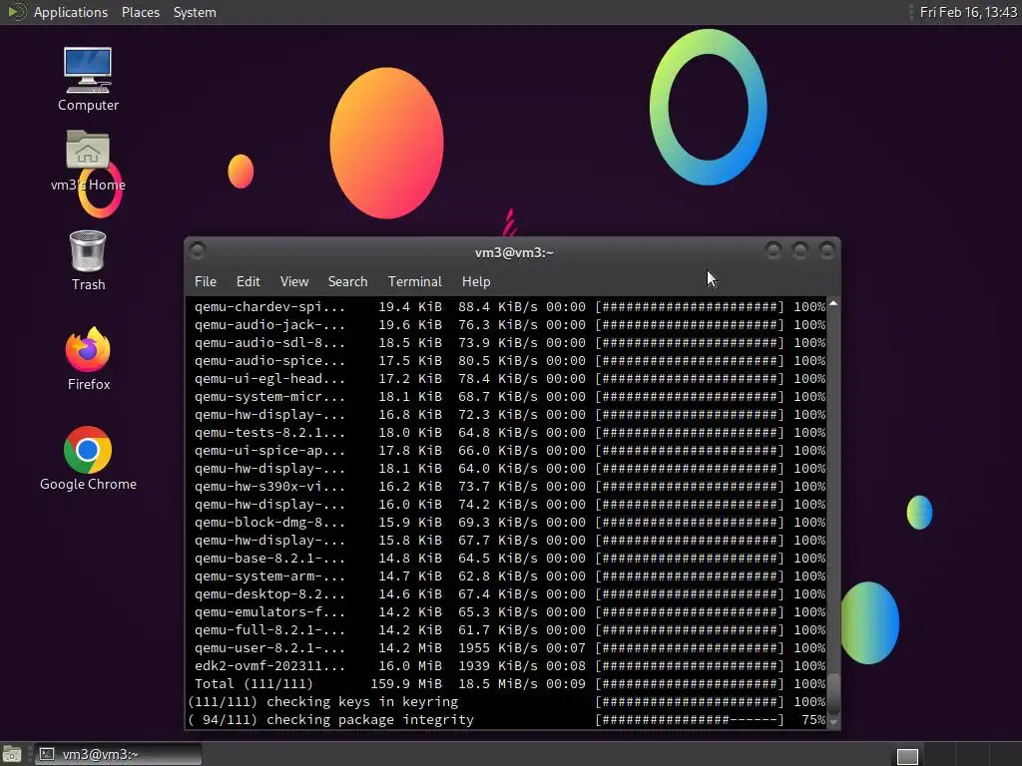Click the qemu-system-arm-... line
1022x766 pixels.
pyautogui.click(x=510, y=576)
